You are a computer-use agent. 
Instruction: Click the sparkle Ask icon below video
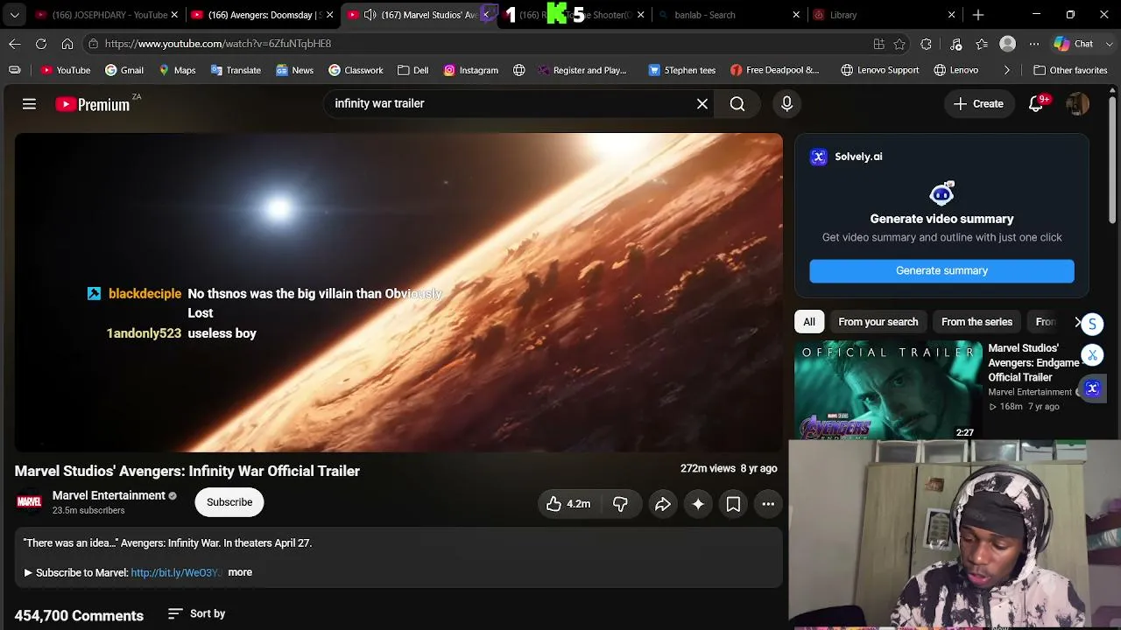(x=698, y=504)
